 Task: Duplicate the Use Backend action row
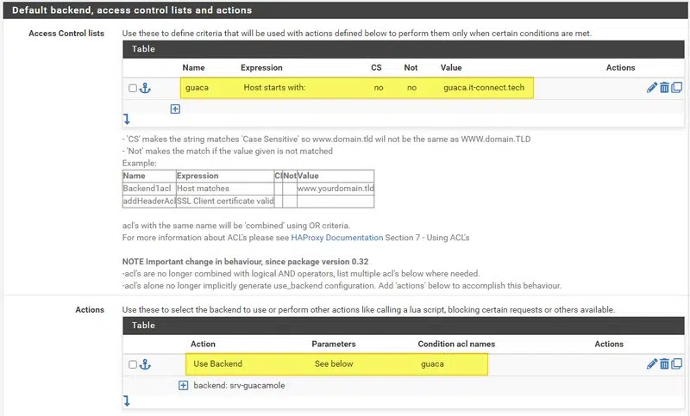tap(677, 363)
